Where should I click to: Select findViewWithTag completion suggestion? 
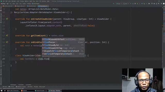(x=63, y=48)
